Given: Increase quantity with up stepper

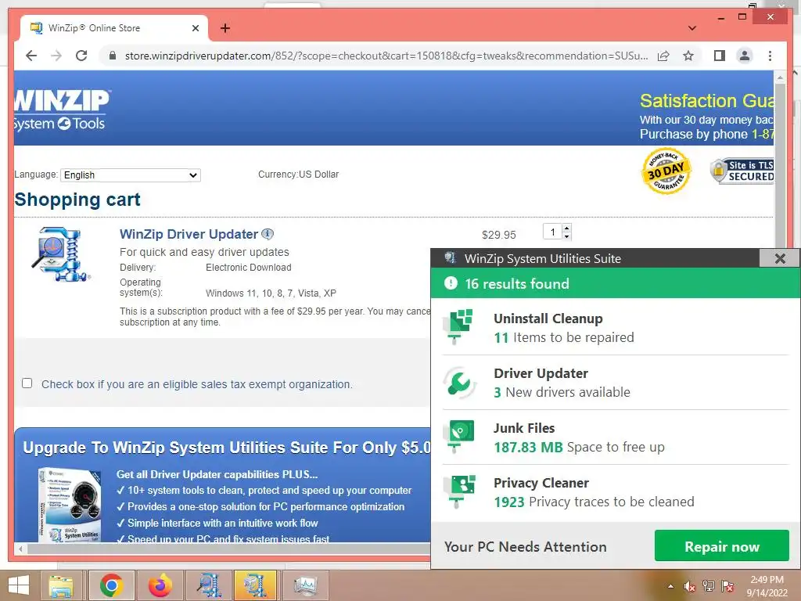Looking at the screenshot, I should click(x=566, y=228).
